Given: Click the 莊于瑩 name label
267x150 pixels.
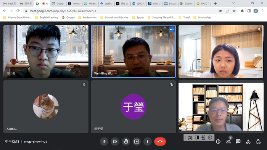Looking at the screenshot, I should 99,129.
